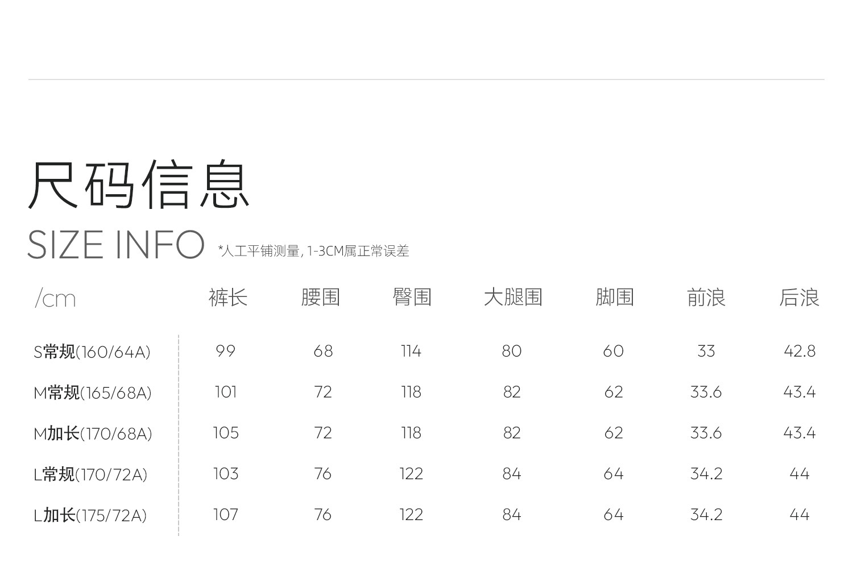
Task: Select the L常规(170/72A) row label
Action: (x=90, y=474)
